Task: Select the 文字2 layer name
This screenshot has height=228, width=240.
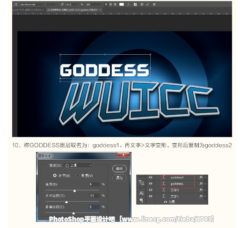Action: [175, 190]
